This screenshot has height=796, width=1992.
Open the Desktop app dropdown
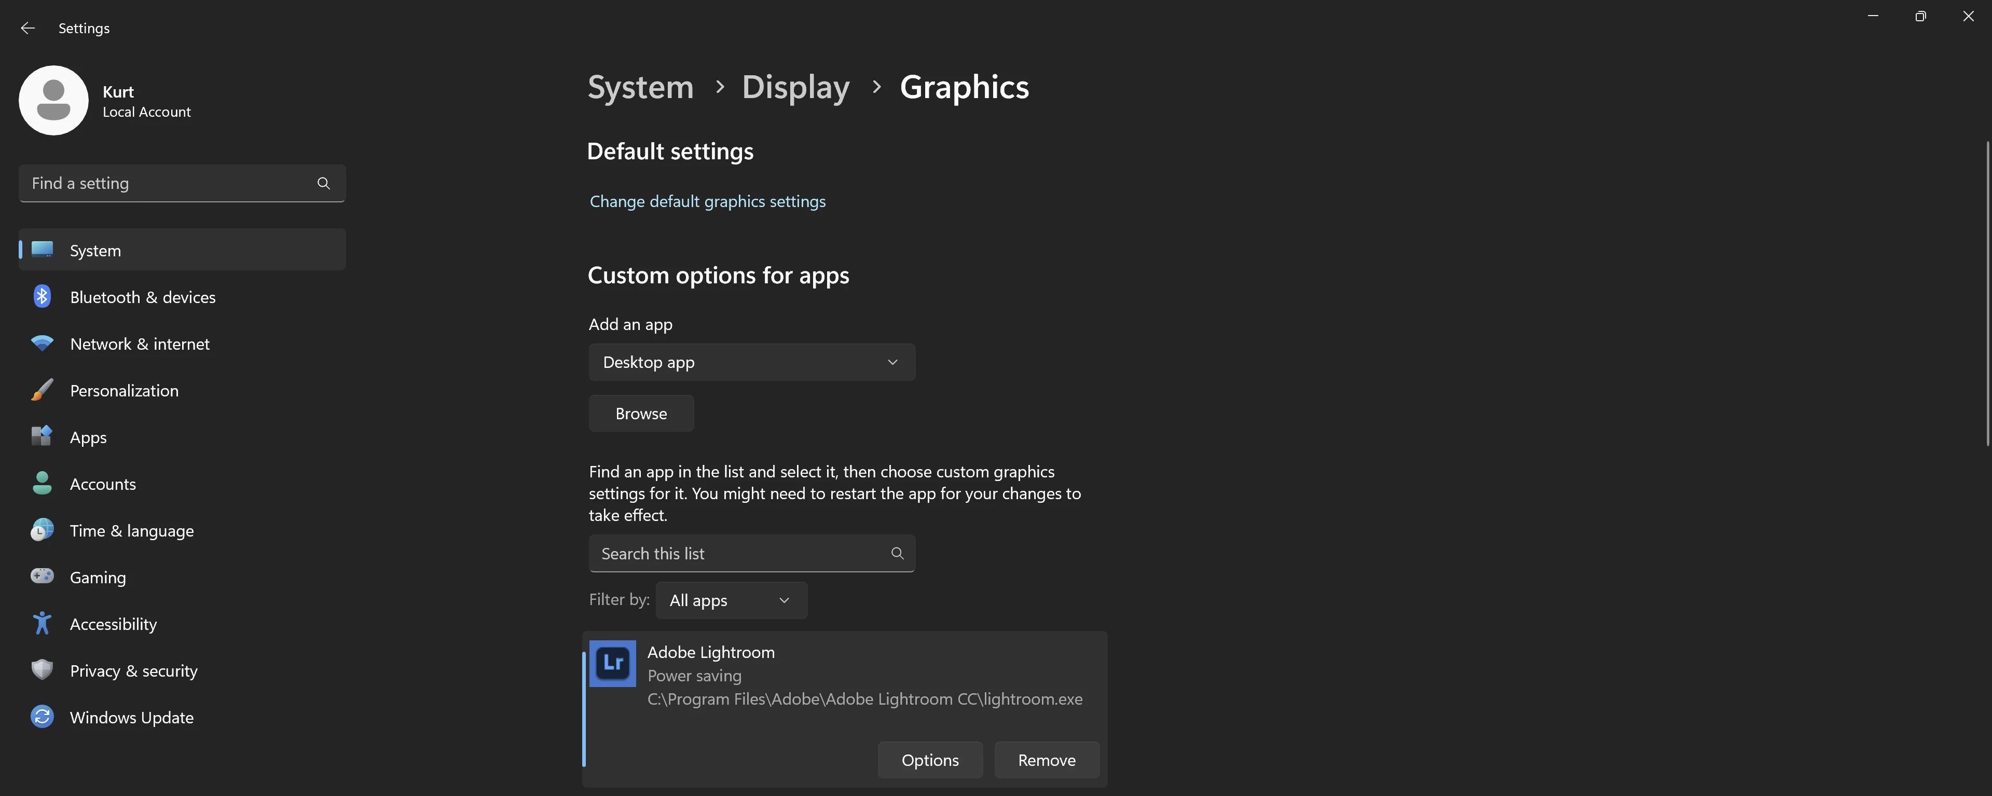click(751, 362)
